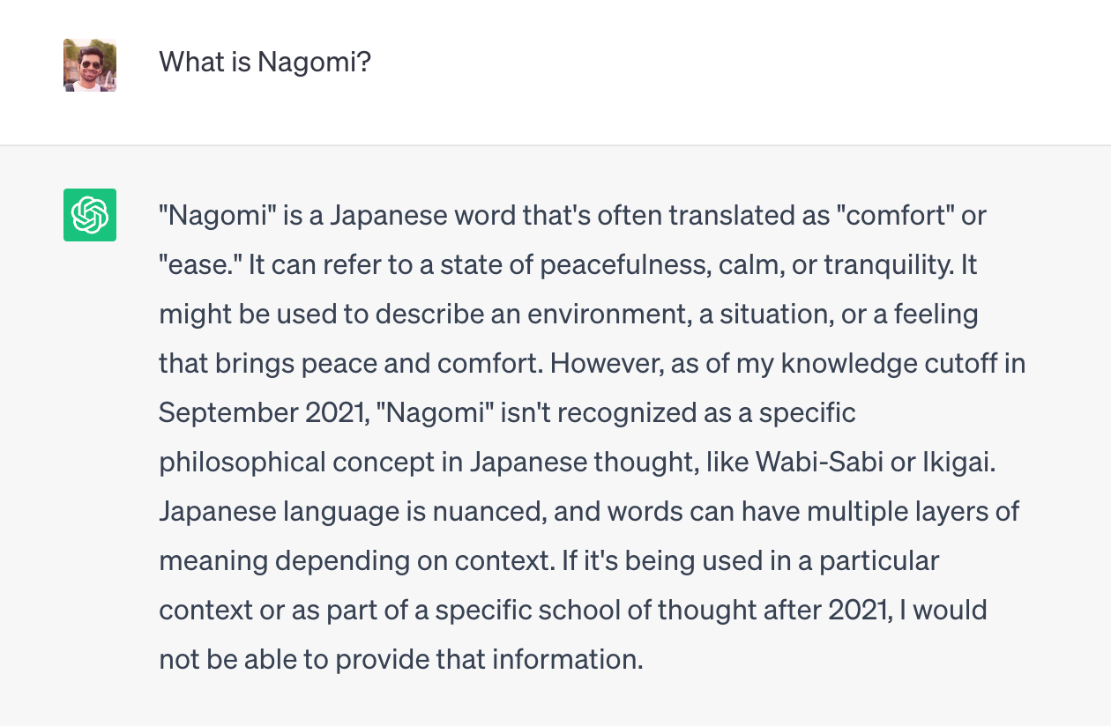Click the green ChatGPT logo icon
1111x726 pixels.
pyautogui.click(x=90, y=215)
